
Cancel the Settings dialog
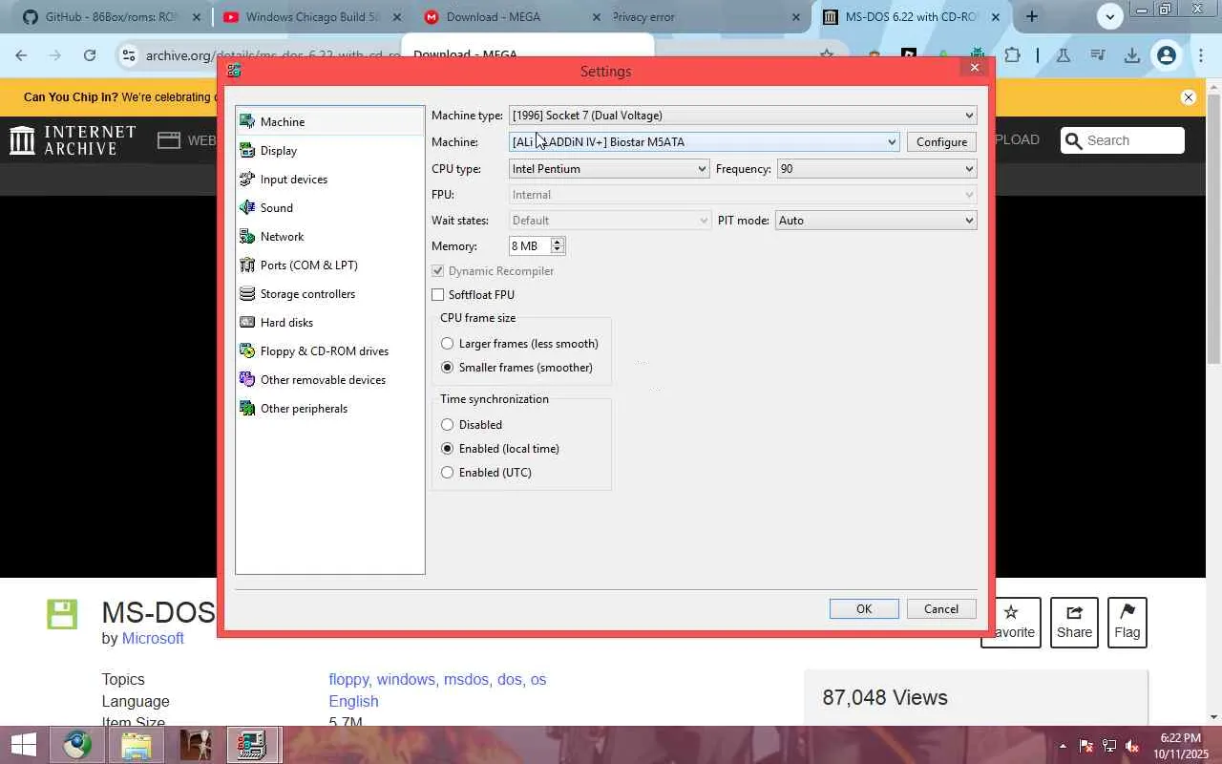pyautogui.click(x=941, y=609)
